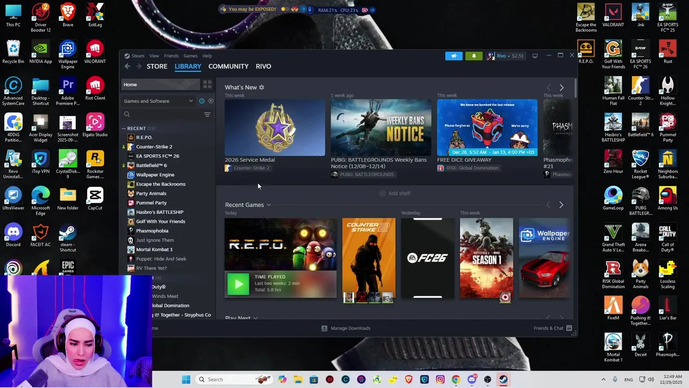This screenshot has width=689, height=388.
Task: Open Battlefield Season 1 game cover
Action: (486, 258)
